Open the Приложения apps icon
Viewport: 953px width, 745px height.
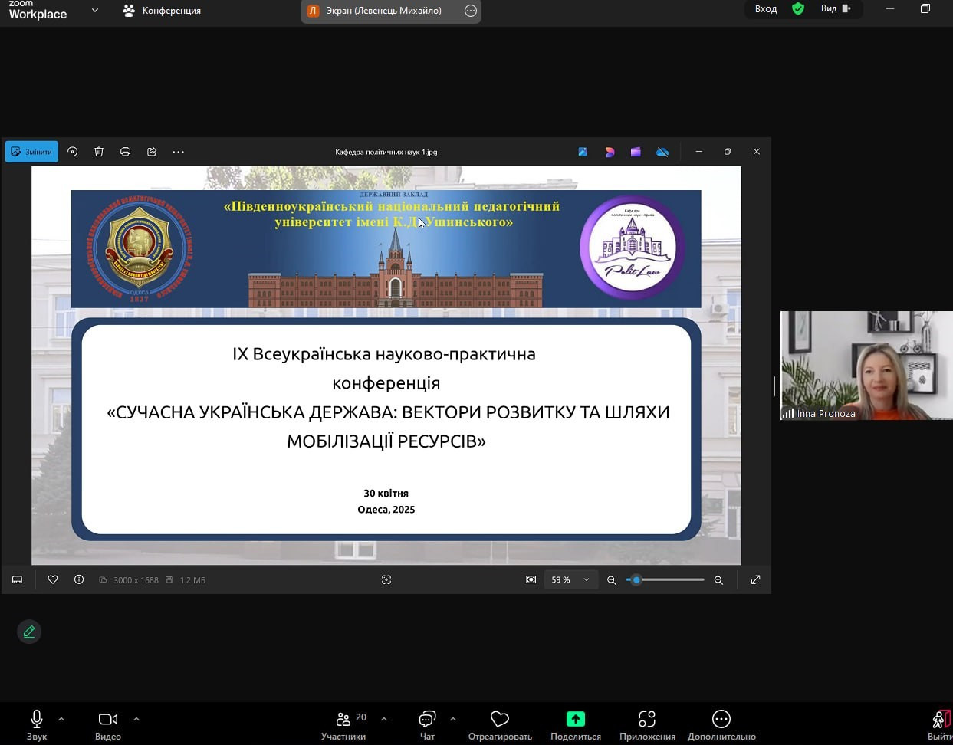coord(647,719)
